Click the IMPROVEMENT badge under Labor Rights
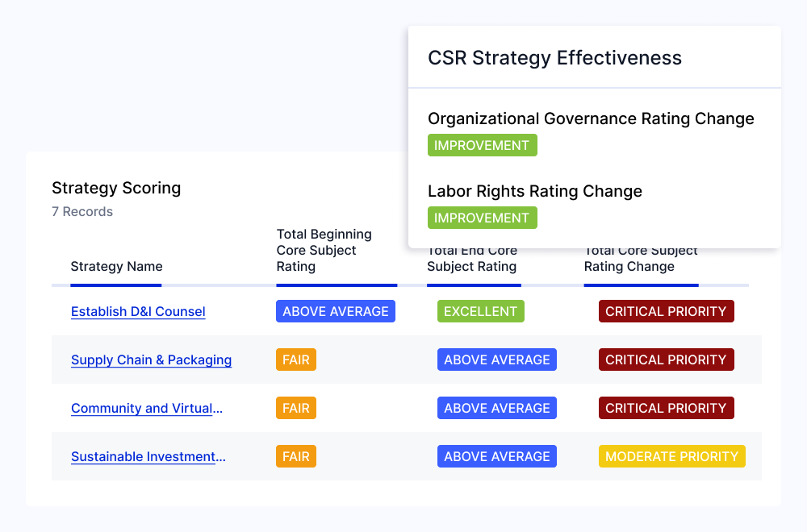The width and height of the screenshot is (807, 532). point(483,218)
